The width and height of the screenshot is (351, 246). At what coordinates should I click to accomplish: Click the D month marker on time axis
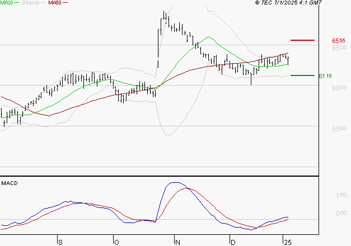tap(233, 243)
